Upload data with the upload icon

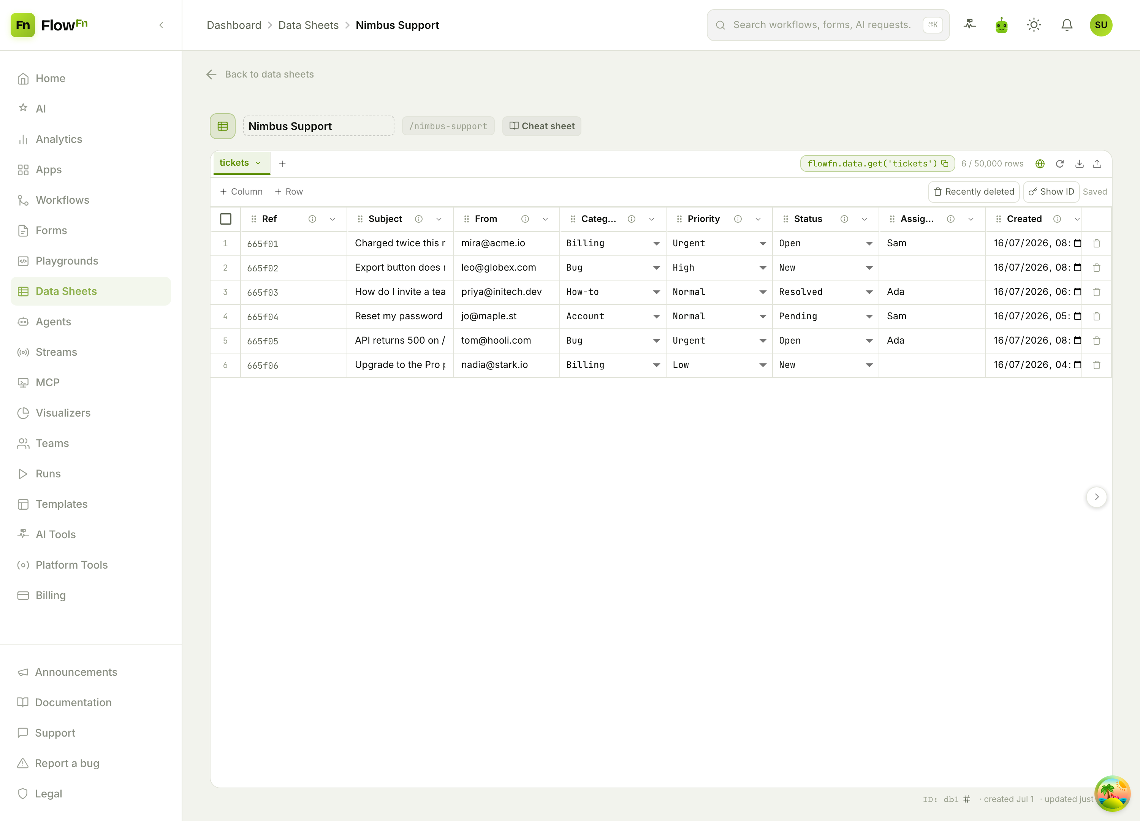pos(1097,164)
